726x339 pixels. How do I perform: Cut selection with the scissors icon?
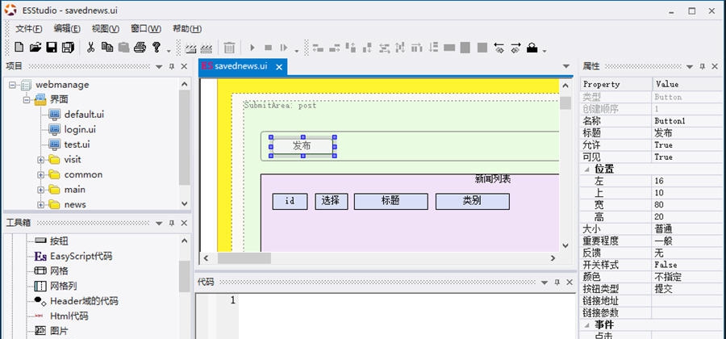90,48
